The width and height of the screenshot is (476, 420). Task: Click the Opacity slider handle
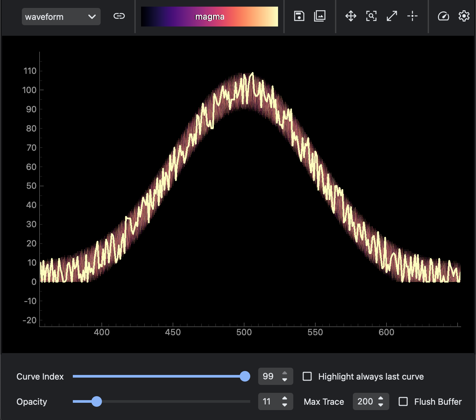coord(97,401)
